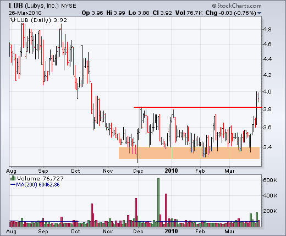Image resolution: width=286 pixels, height=236 pixels.
Task: Click the 4.8 price axis label
Action: (x=267, y=29)
